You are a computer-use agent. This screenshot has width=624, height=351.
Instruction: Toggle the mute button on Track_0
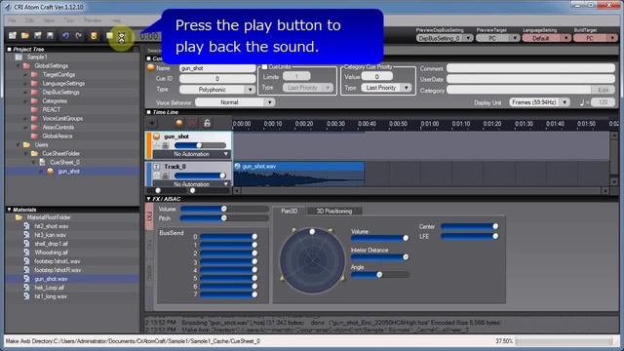[157, 175]
